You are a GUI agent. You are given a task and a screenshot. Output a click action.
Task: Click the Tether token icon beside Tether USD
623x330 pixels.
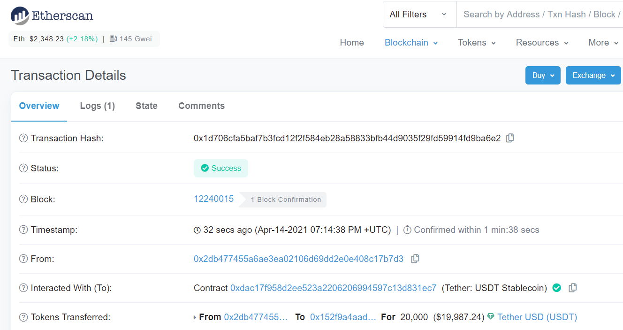491,317
